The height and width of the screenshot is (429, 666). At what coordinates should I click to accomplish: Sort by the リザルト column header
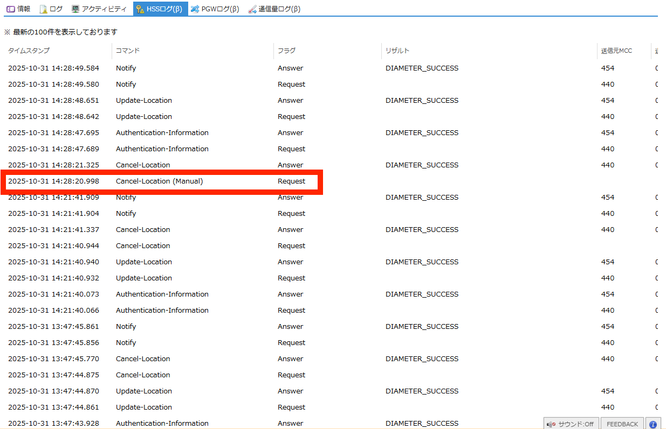[x=397, y=51]
